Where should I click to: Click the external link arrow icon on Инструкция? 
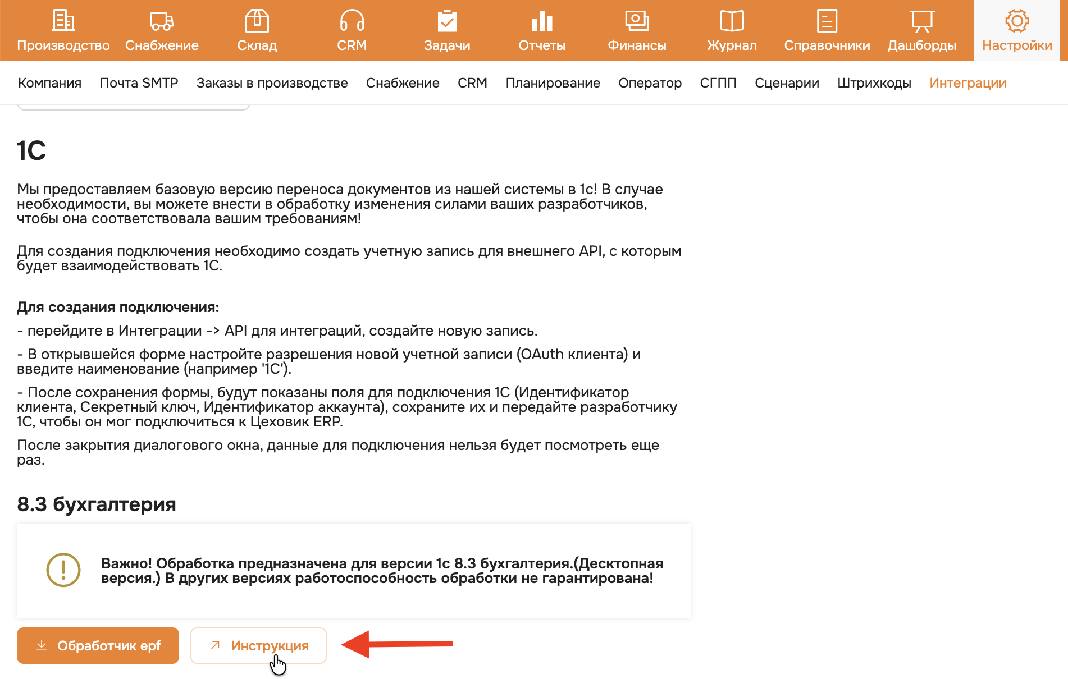[215, 645]
